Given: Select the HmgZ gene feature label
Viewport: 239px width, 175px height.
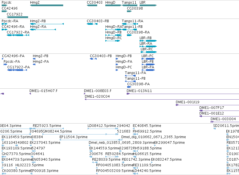Looking at the screenshot, I should coord(35,3).
